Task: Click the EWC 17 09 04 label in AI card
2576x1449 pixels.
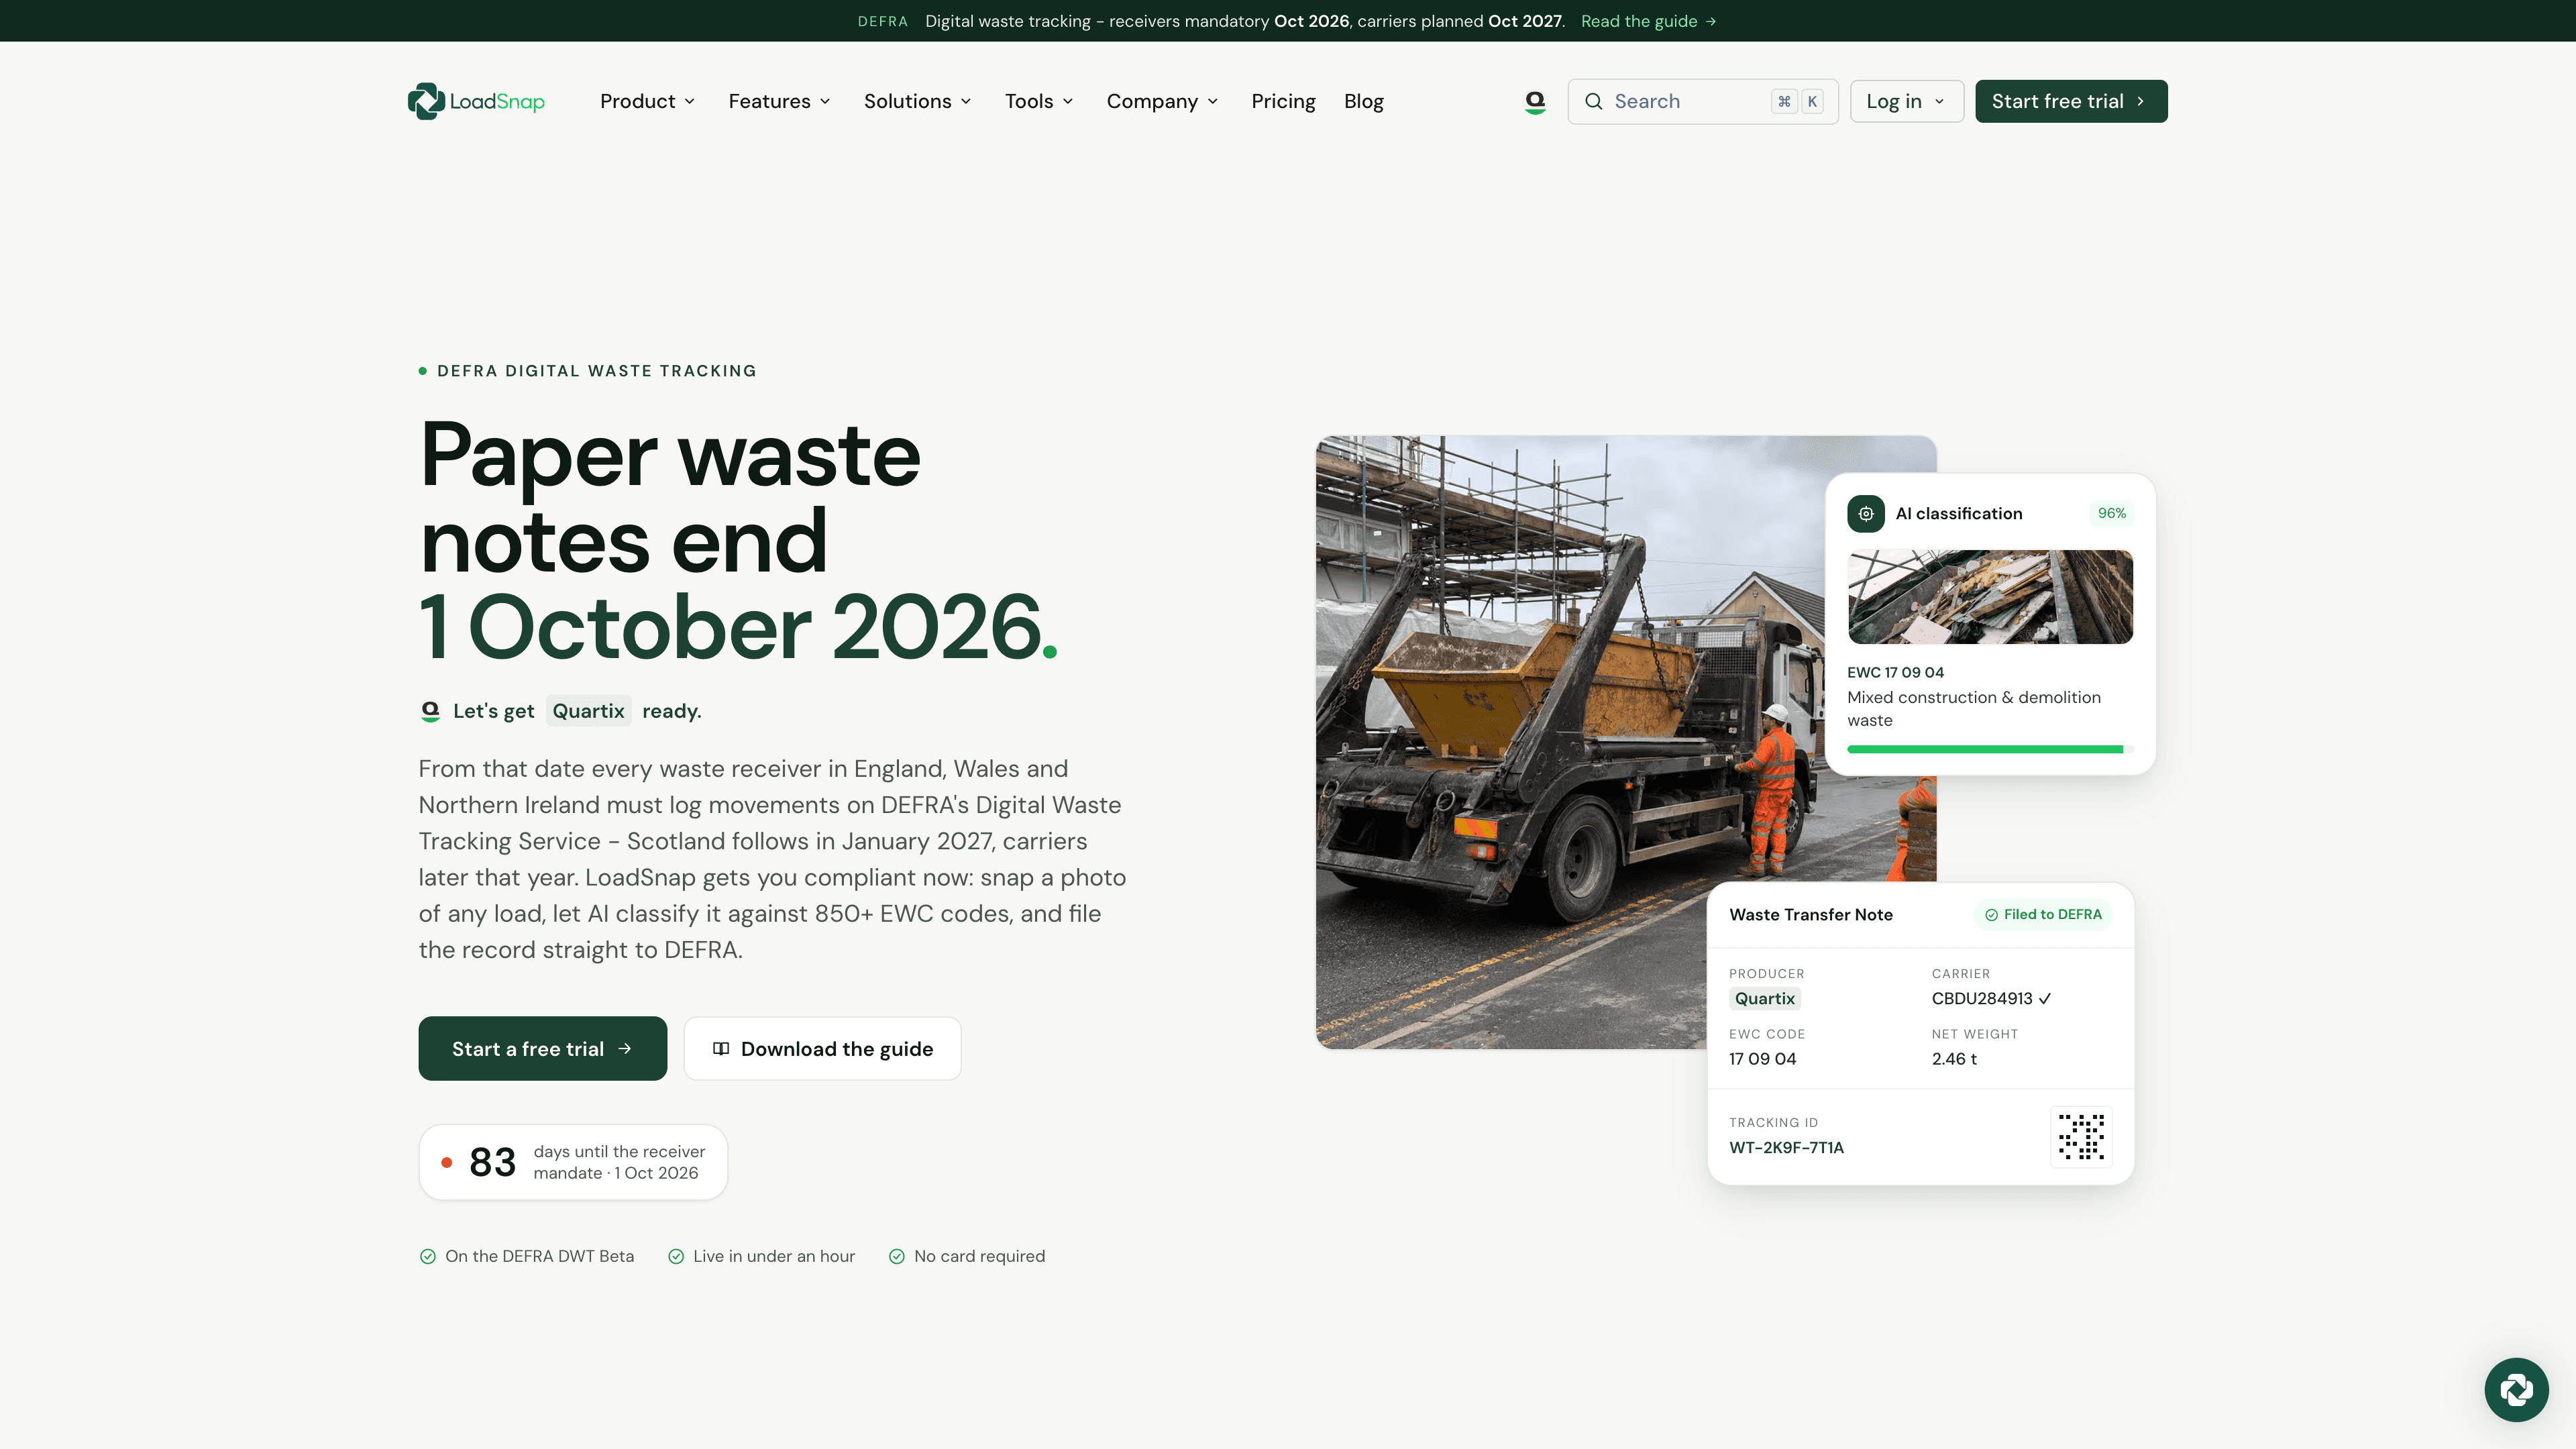Action: point(1895,672)
